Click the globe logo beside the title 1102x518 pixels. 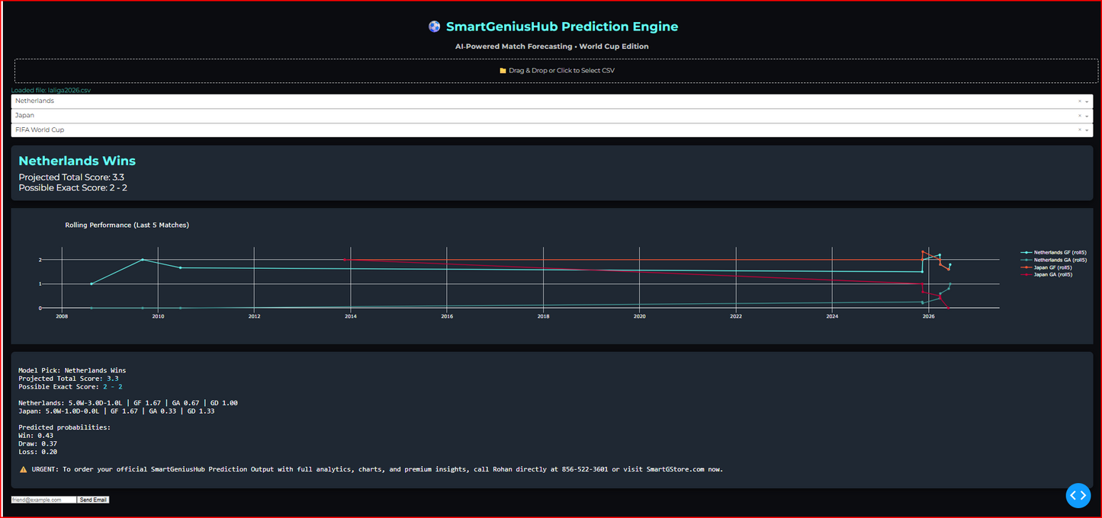(x=435, y=27)
